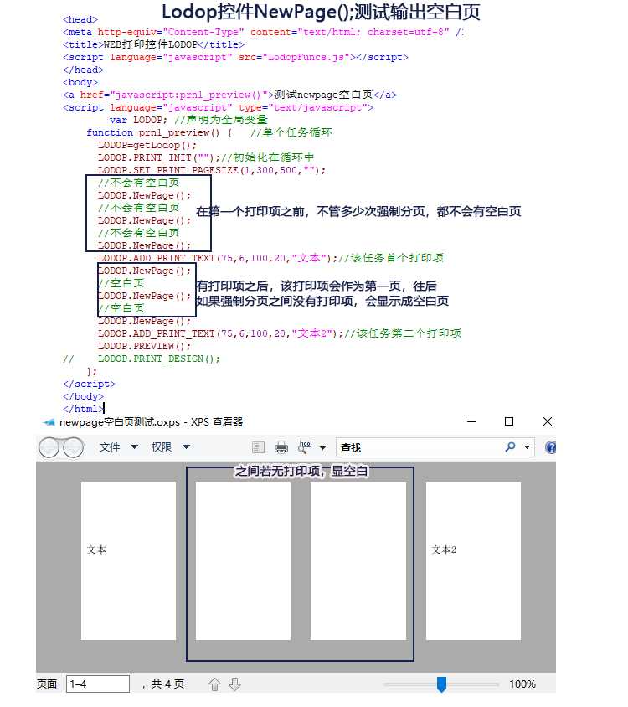Image resolution: width=628 pixels, height=707 pixels.
Task: Select the first page showing 文本
Action: pyautogui.click(x=128, y=560)
